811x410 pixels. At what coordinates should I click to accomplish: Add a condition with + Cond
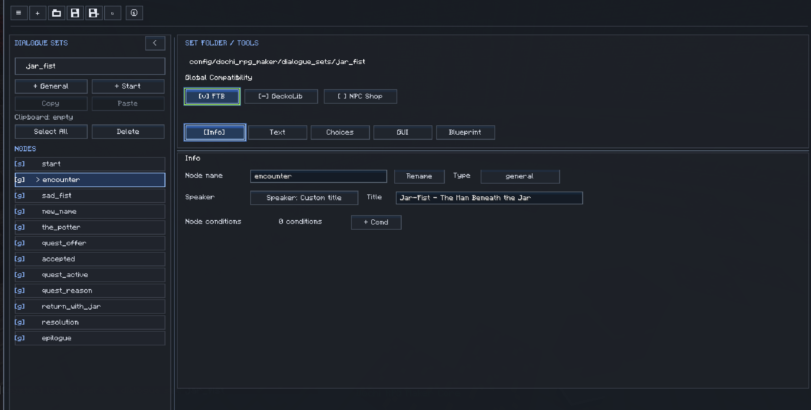pyautogui.click(x=376, y=222)
